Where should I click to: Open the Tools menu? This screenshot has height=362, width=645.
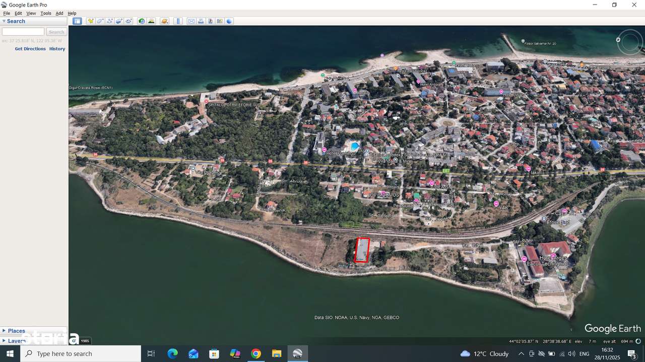[x=45, y=13]
